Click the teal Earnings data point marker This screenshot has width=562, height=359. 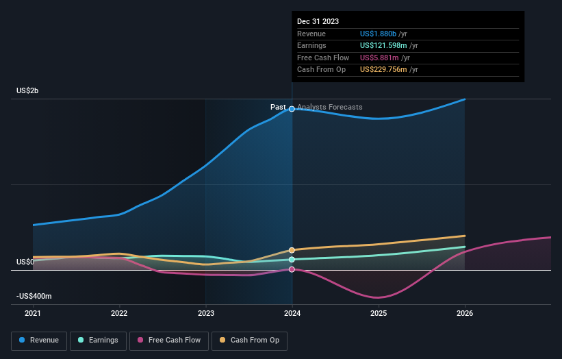tap(292, 259)
